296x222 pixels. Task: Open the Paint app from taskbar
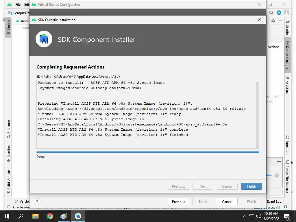click(x=64, y=216)
